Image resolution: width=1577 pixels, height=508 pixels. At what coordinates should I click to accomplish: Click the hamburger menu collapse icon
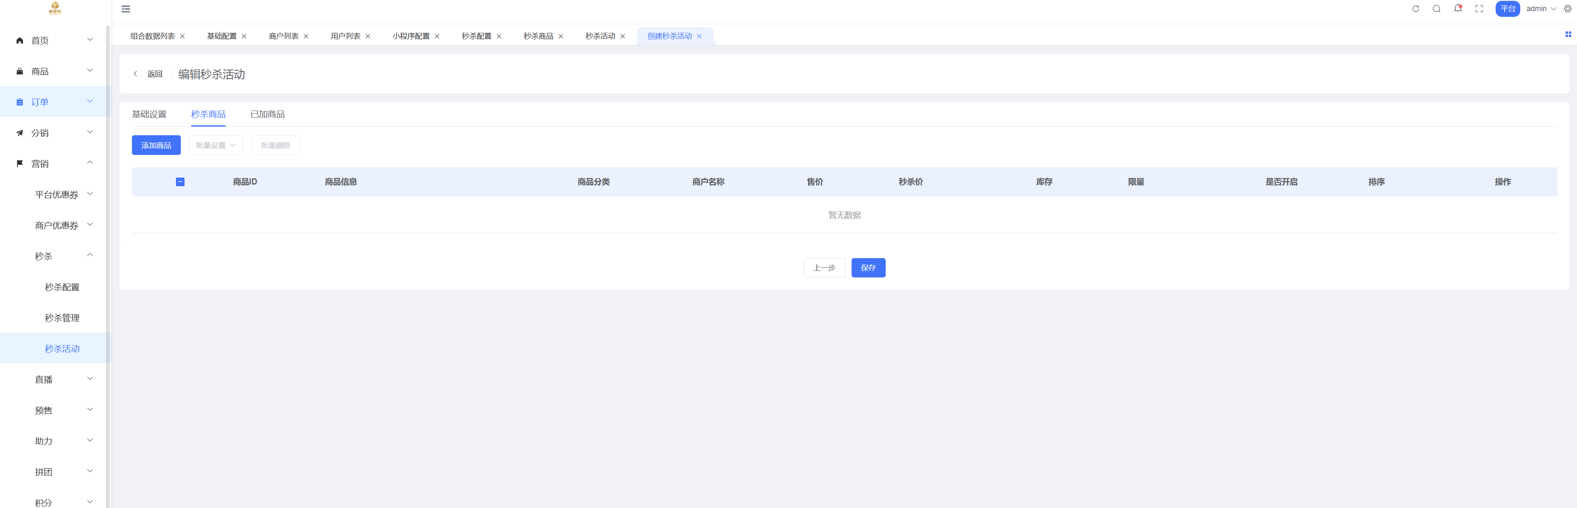(x=125, y=9)
